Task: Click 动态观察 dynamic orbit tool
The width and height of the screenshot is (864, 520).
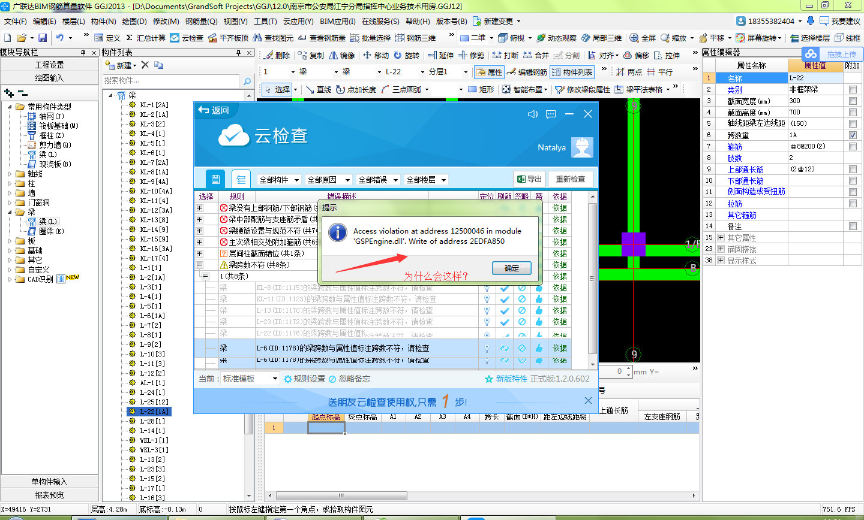Action: coord(556,38)
